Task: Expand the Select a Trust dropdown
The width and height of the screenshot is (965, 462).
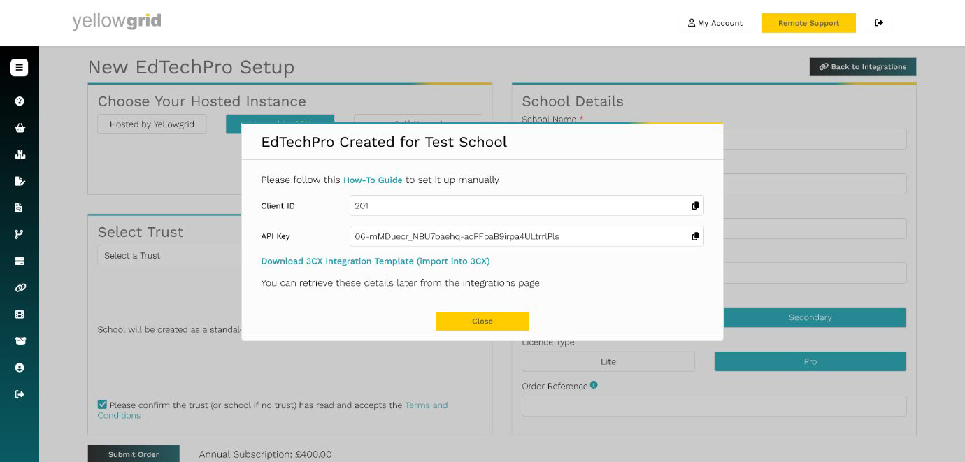Action: [169, 256]
